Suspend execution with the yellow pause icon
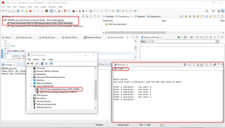This screenshot has width=225, height=128. coord(26,11)
